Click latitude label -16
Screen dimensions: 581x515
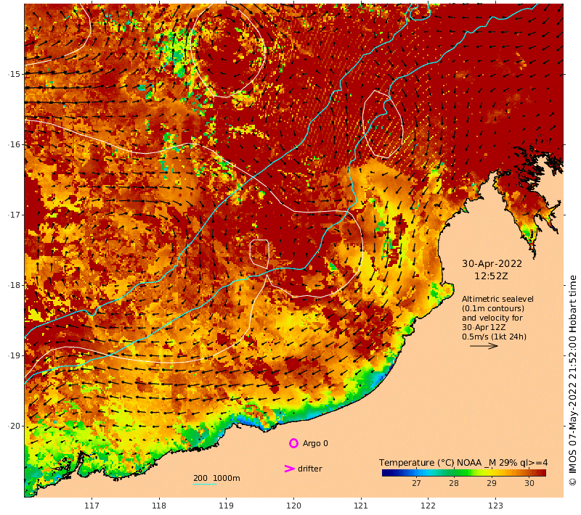point(15,144)
